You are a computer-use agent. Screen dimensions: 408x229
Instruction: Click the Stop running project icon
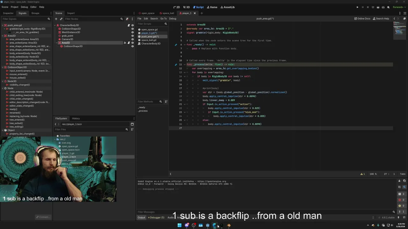pyautogui.click(x=368, y=7)
